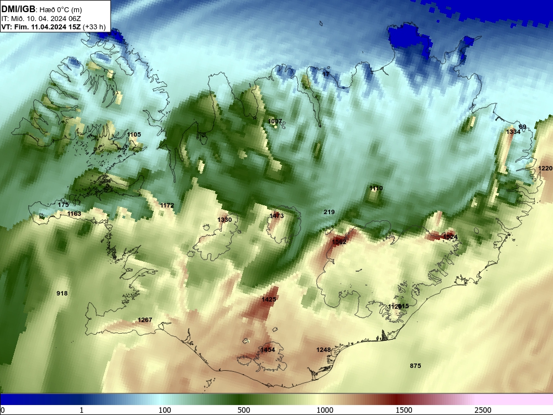
Task: Click the 'Hæð 0°C (m)' parameter label
Action: [61, 10]
